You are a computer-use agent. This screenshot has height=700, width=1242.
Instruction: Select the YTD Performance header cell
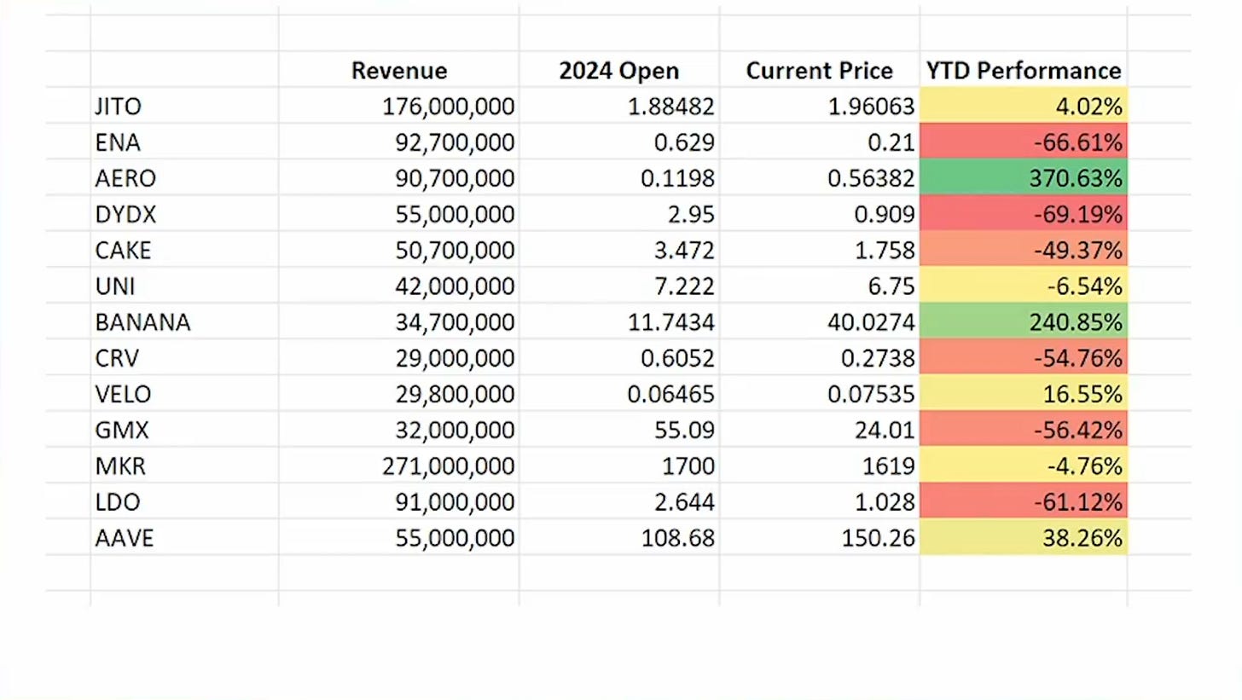coord(1024,70)
